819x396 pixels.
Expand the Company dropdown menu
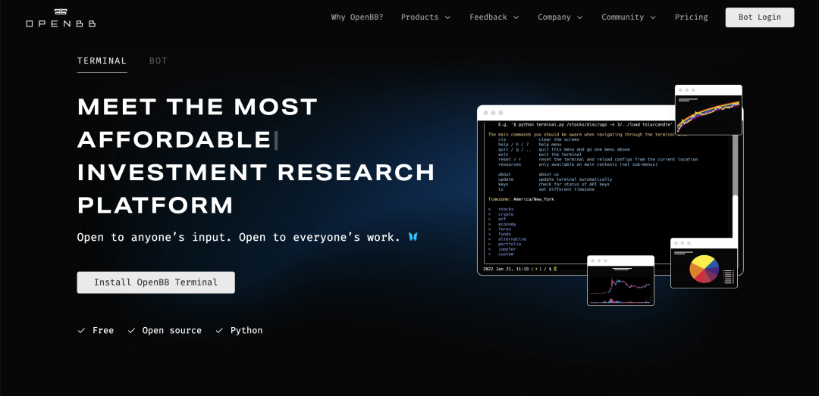click(560, 17)
